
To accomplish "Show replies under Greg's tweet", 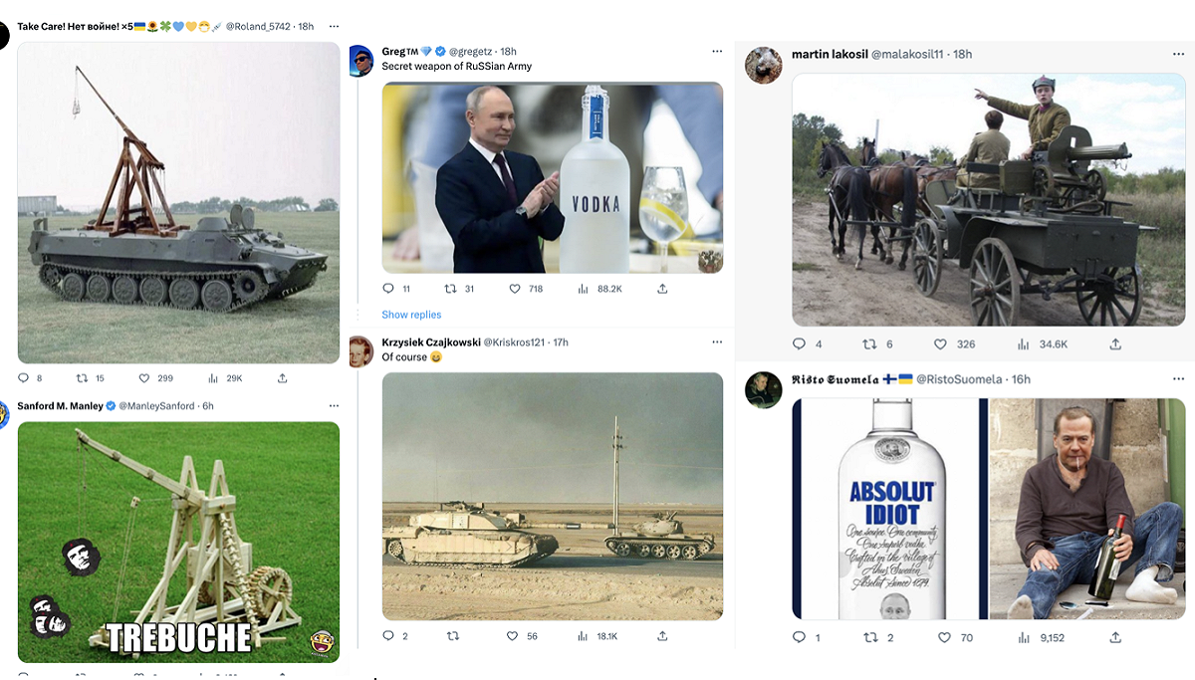I will pyautogui.click(x=411, y=315).
